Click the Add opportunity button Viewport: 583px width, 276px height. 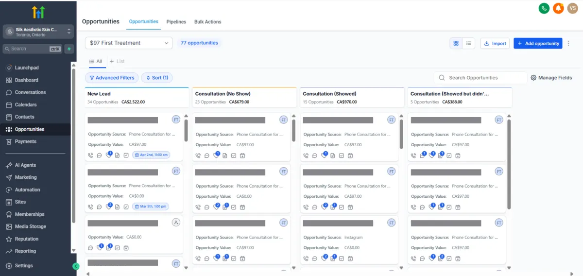538,43
